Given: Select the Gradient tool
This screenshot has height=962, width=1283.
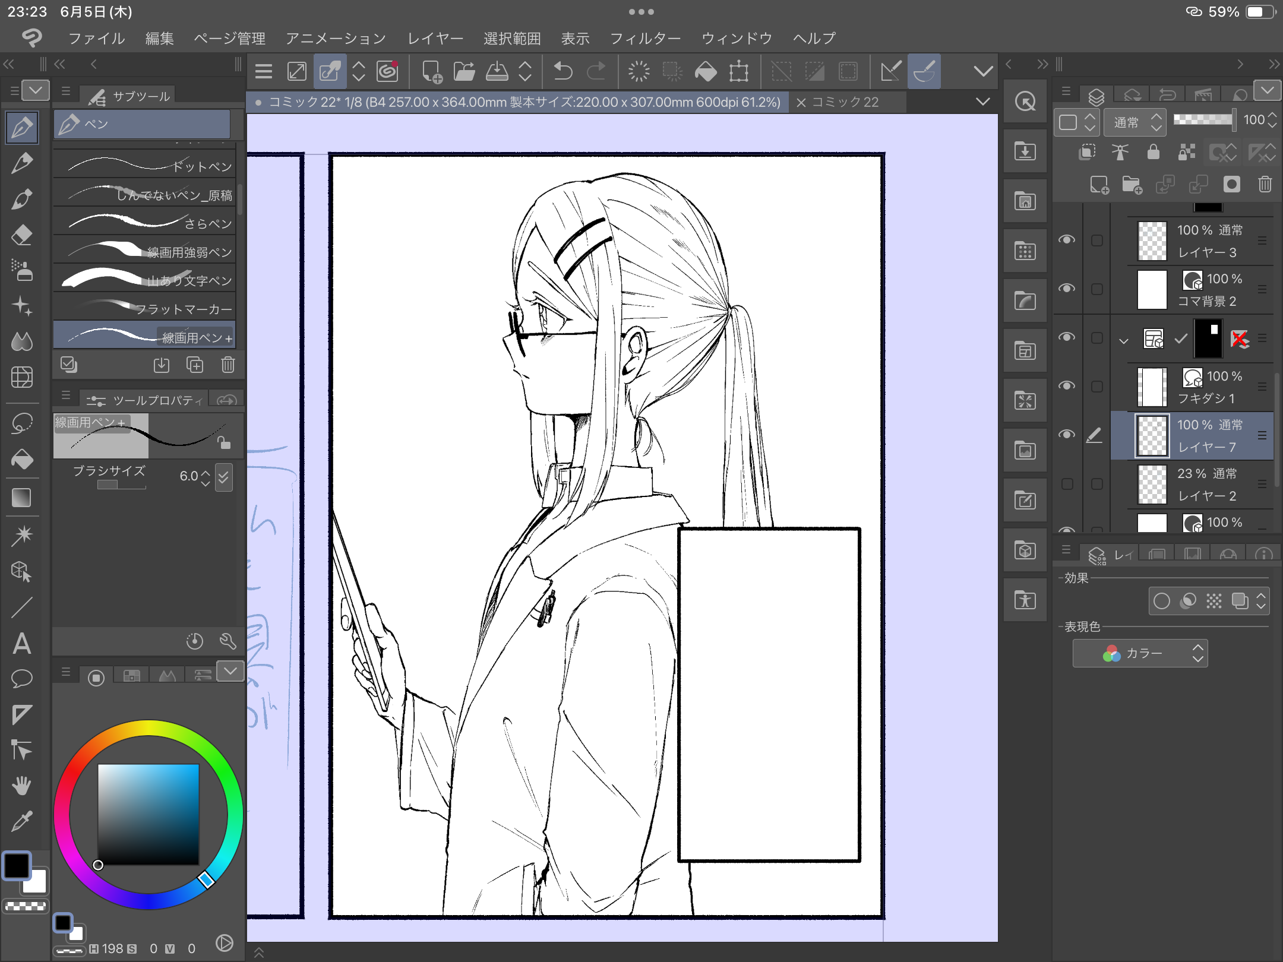Looking at the screenshot, I should coord(22,498).
